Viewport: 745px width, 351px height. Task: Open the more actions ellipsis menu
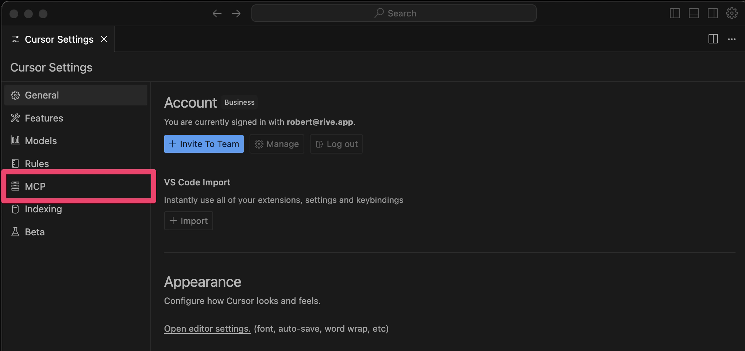tap(732, 39)
